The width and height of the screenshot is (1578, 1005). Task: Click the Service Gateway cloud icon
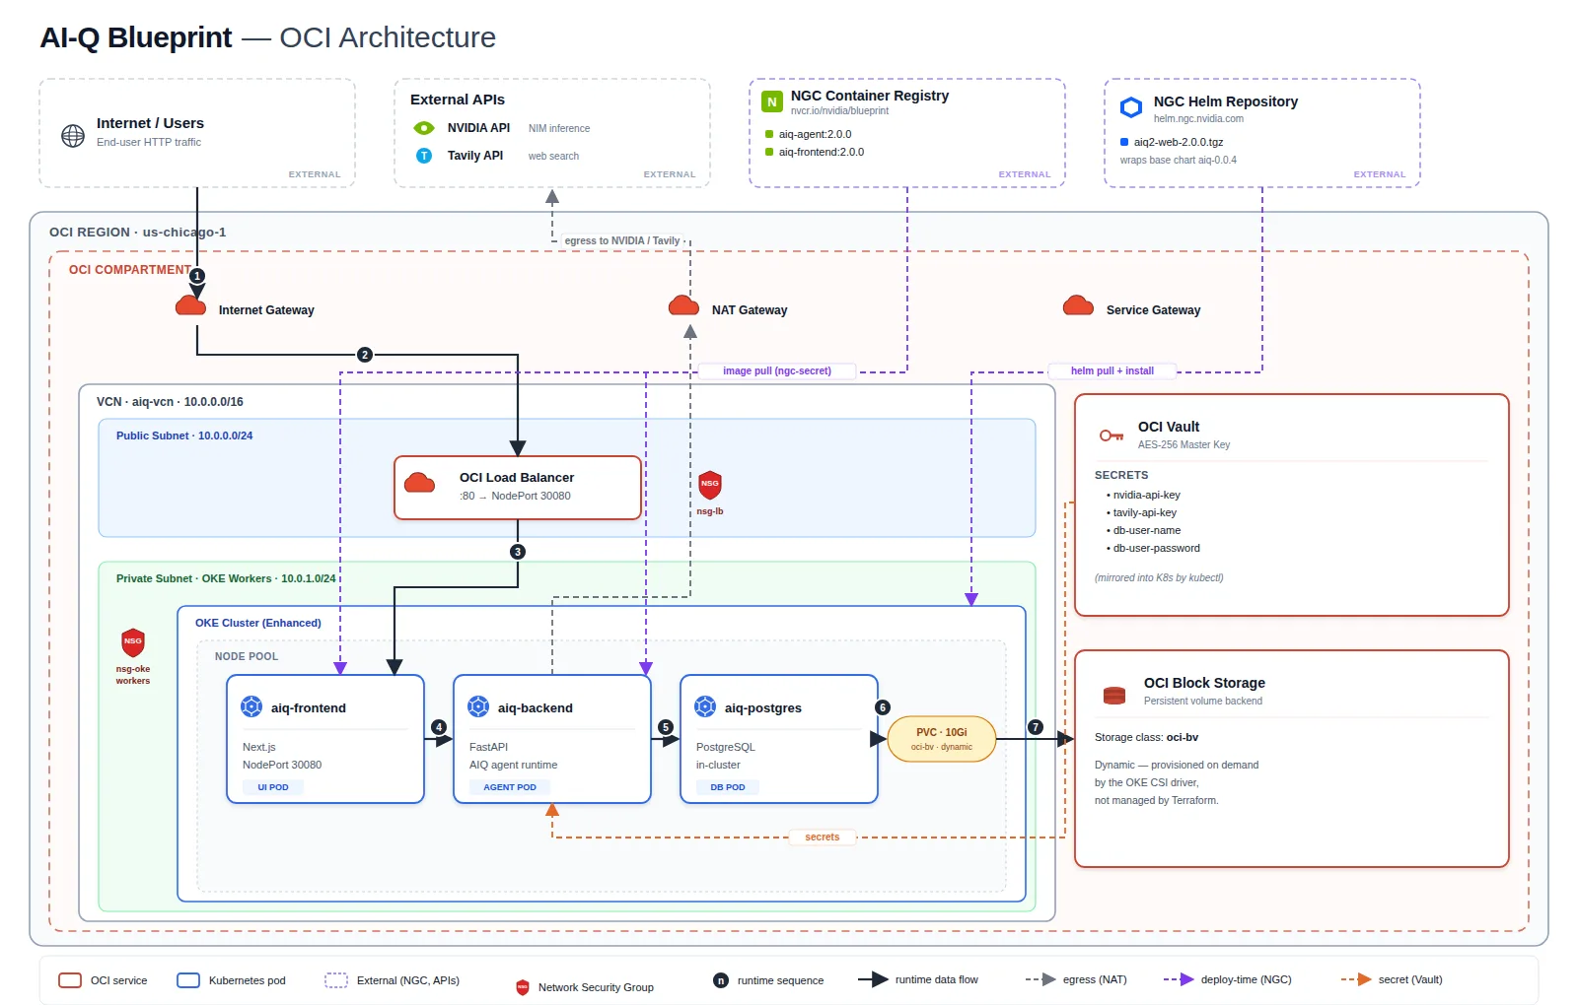point(1078,305)
